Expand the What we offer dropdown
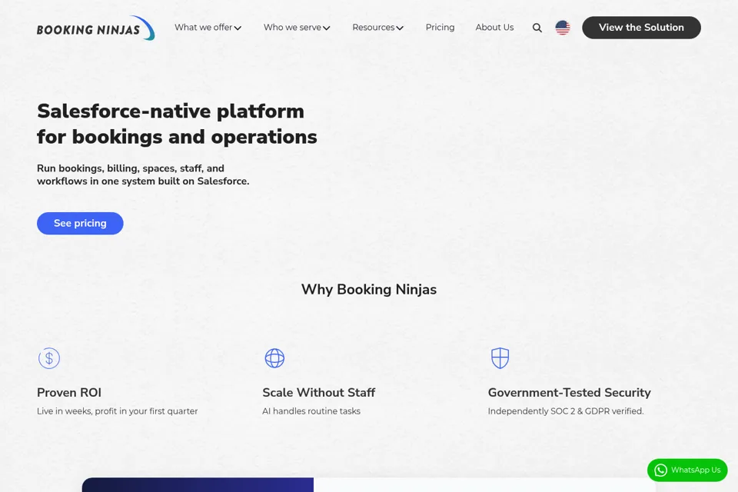 (208, 28)
